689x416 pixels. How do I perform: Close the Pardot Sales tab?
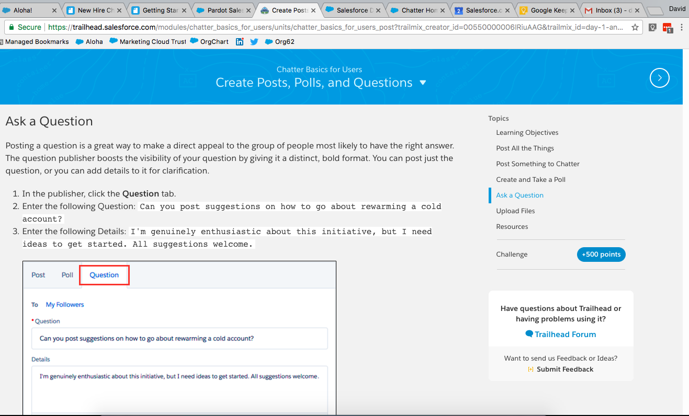click(x=249, y=10)
